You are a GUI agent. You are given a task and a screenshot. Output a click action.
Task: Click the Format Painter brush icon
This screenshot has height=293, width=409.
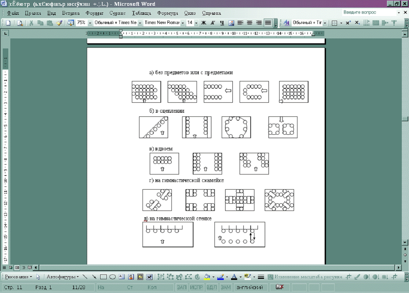pos(59,23)
